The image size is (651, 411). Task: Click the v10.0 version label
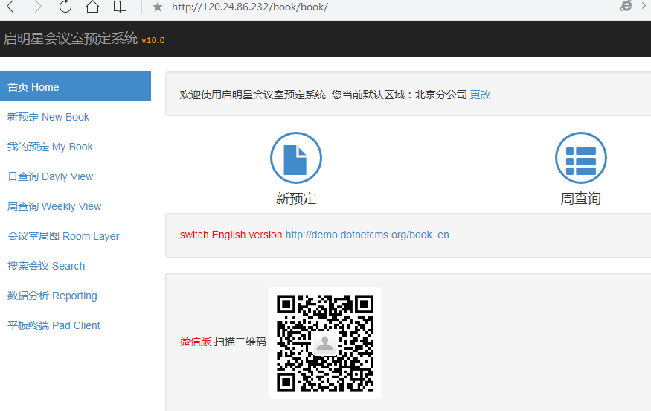(x=153, y=40)
